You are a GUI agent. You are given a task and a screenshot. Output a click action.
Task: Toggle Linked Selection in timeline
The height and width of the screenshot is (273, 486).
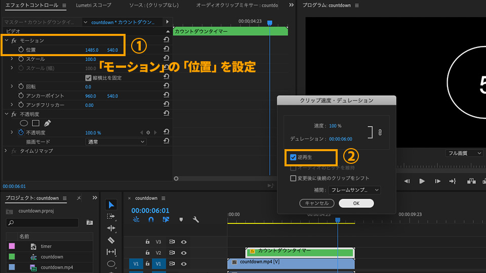tap(166, 219)
